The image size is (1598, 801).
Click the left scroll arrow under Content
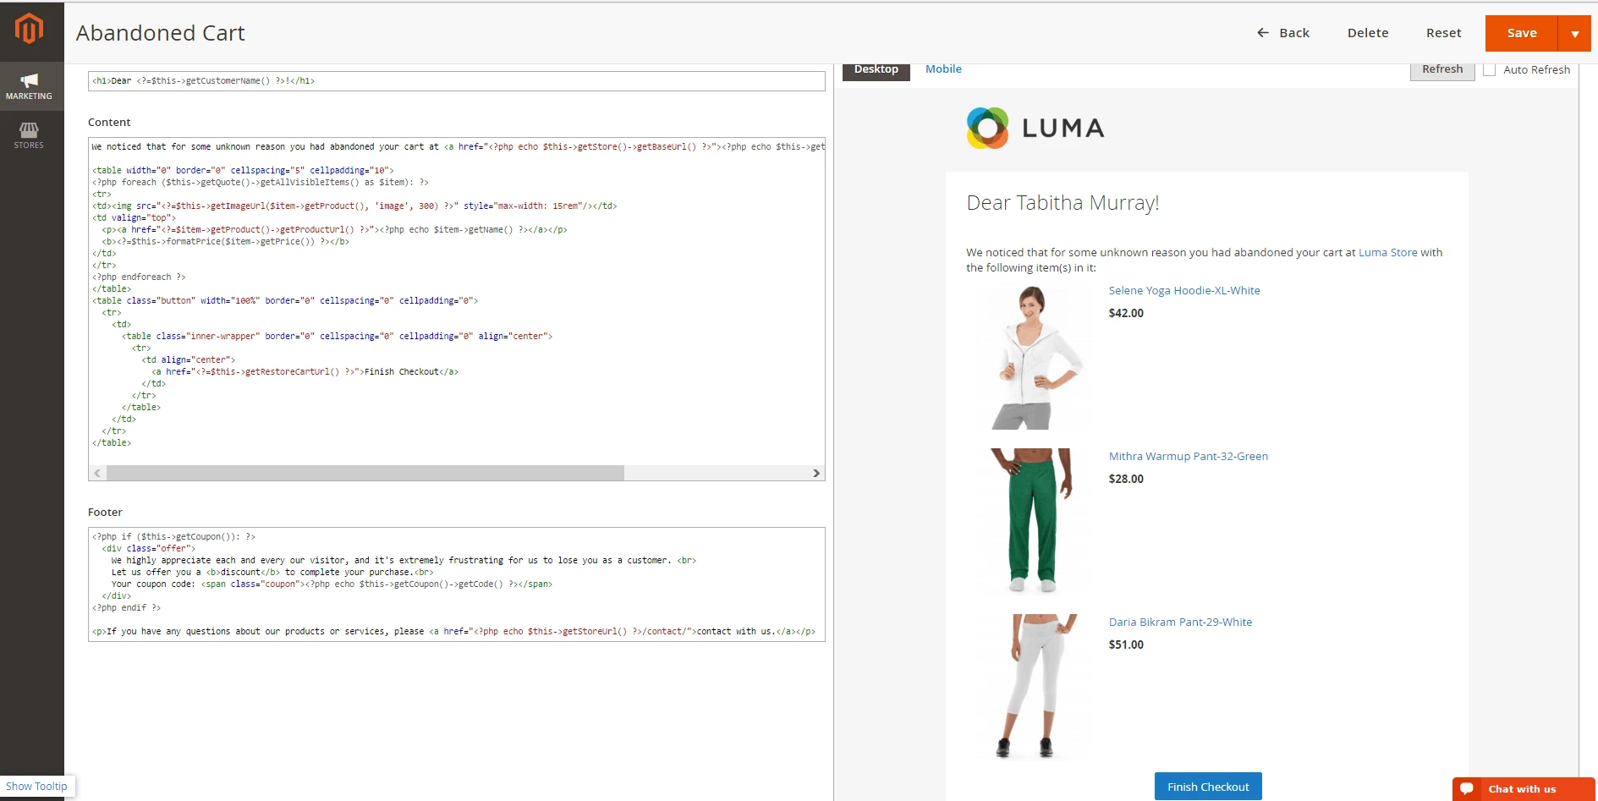coord(96,473)
